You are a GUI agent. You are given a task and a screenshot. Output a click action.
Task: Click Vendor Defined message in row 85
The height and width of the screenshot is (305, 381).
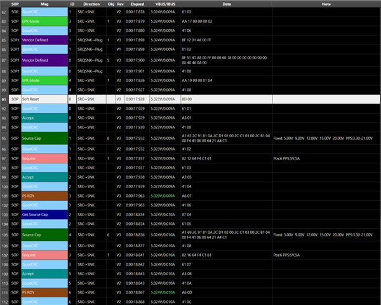click(44, 40)
